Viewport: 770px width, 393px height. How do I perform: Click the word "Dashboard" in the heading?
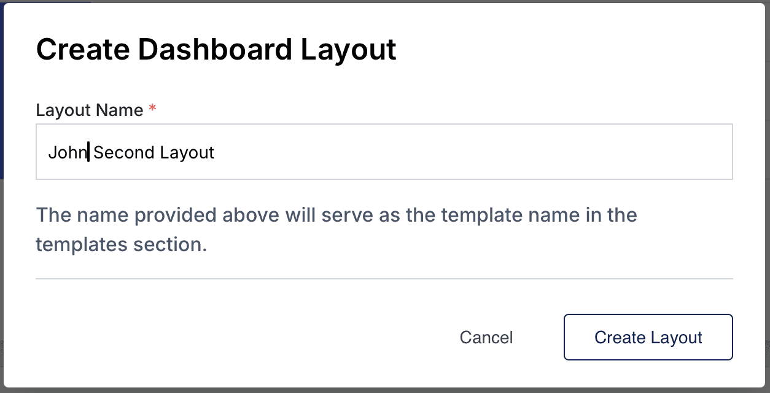click(x=214, y=49)
